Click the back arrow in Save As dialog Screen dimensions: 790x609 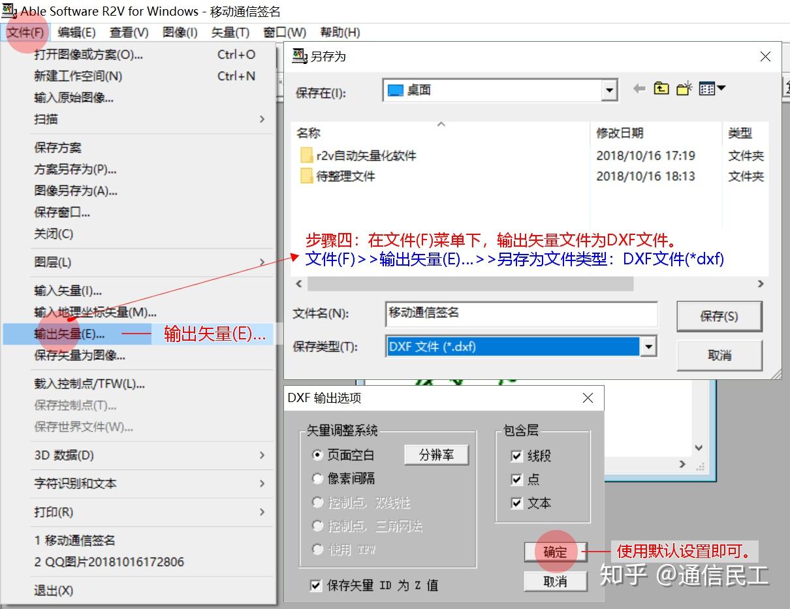tap(639, 89)
